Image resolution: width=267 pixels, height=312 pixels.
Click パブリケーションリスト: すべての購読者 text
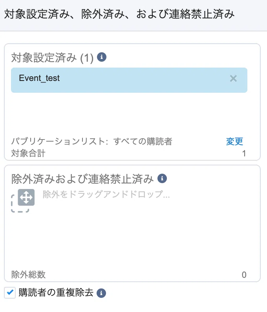click(x=91, y=141)
